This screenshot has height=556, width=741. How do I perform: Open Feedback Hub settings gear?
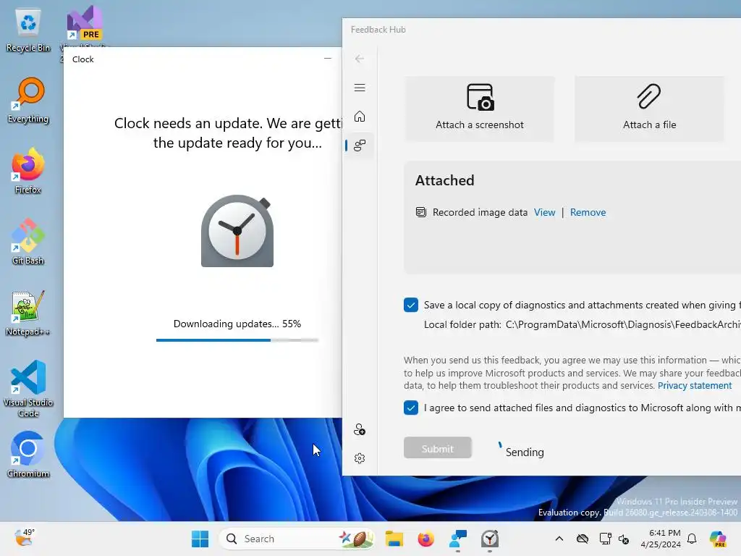tap(360, 458)
